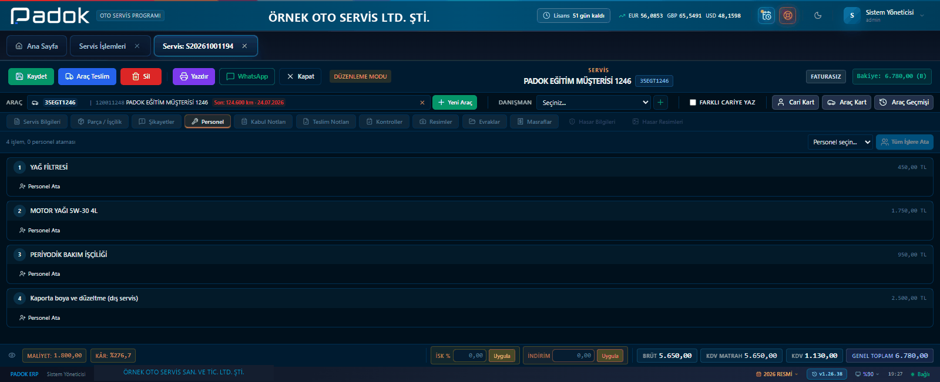Click Kapat to close service
Image resolution: width=940 pixels, height=382 pixels.
tap(300, 76)
